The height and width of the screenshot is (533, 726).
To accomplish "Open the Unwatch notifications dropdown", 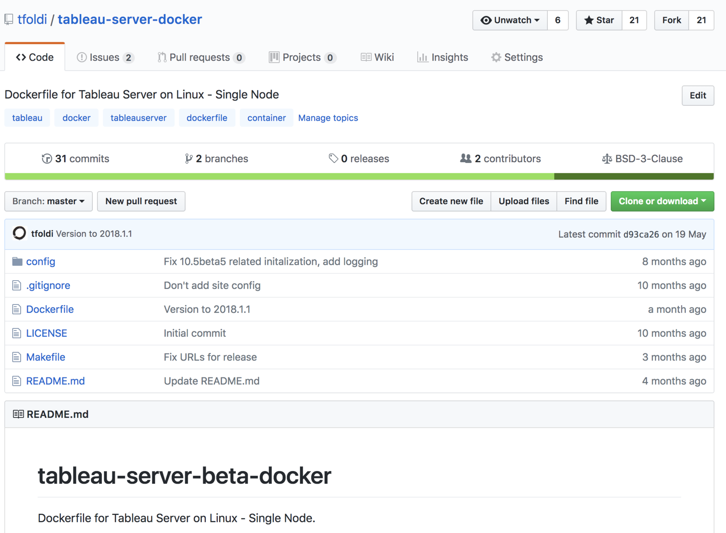I will tap(510, 20).
